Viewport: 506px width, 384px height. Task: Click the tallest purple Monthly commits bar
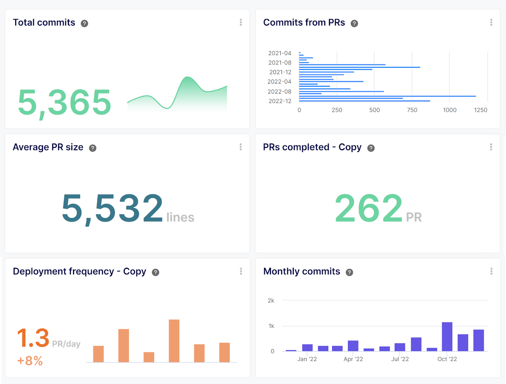point(447,337)
